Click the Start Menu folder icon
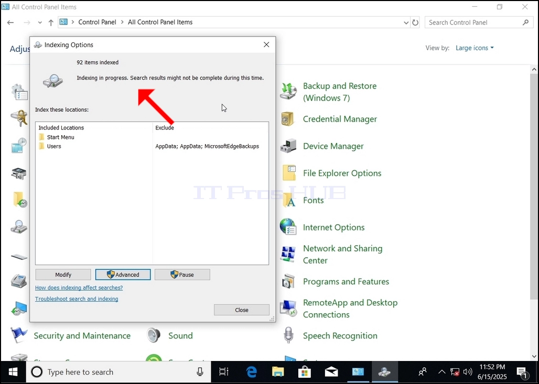Screen dimensions: 539x384 pos(41,137)
